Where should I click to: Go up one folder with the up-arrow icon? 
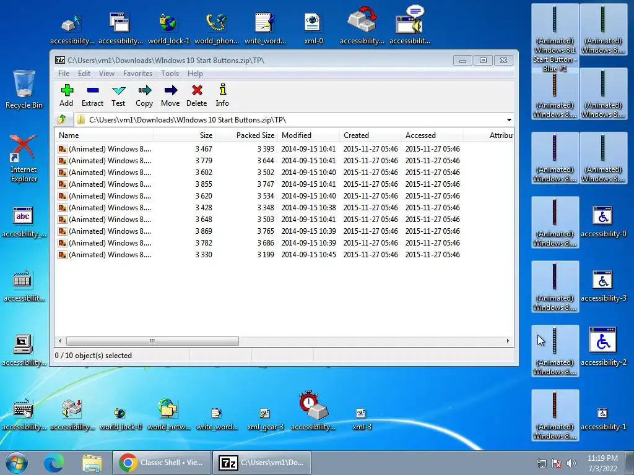[x=62, y=119]
